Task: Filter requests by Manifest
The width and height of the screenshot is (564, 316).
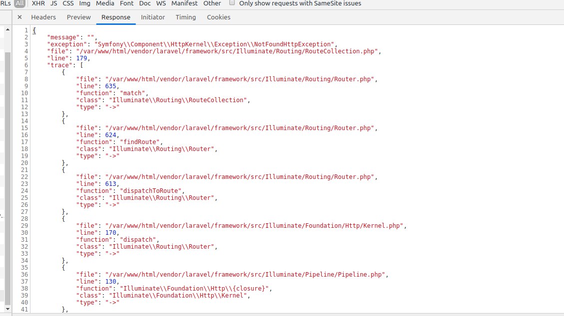Action: coord(184,3)
